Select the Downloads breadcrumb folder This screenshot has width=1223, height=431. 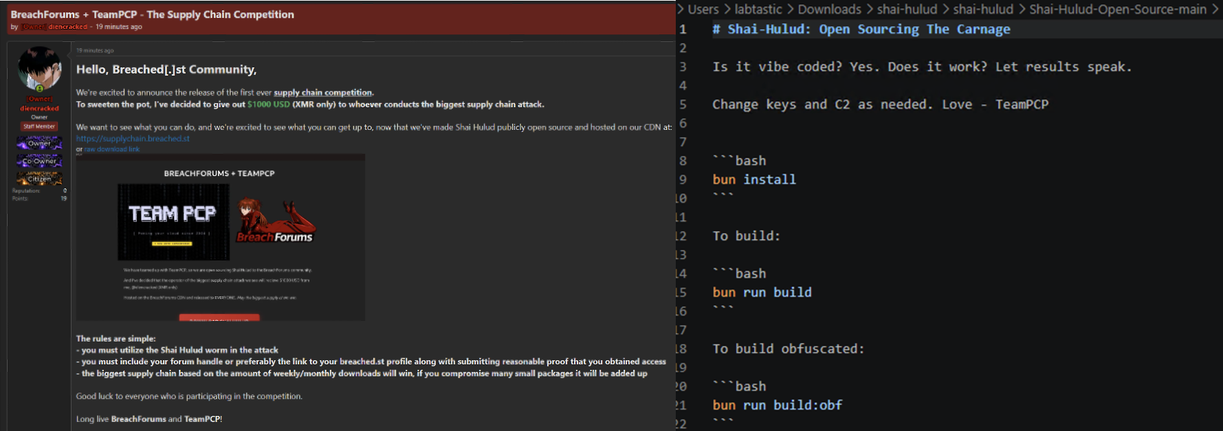pos(829,10)
